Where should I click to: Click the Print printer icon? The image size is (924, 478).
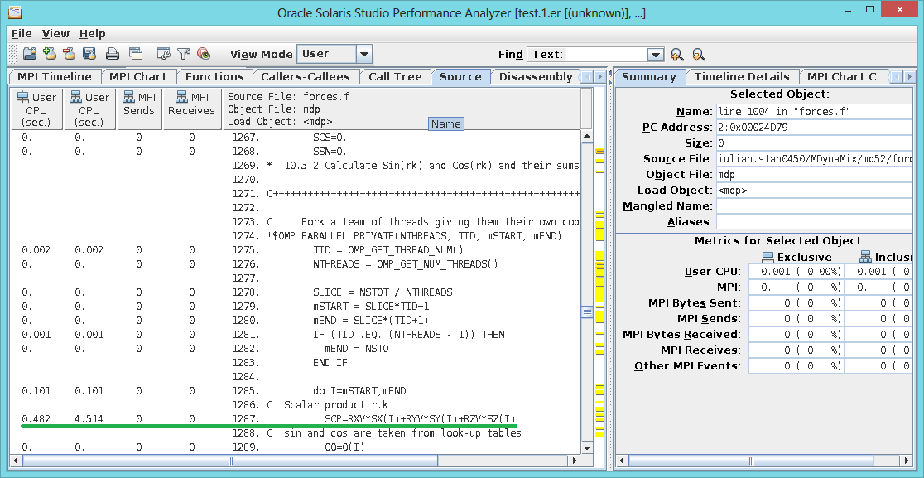coord(113,54)
